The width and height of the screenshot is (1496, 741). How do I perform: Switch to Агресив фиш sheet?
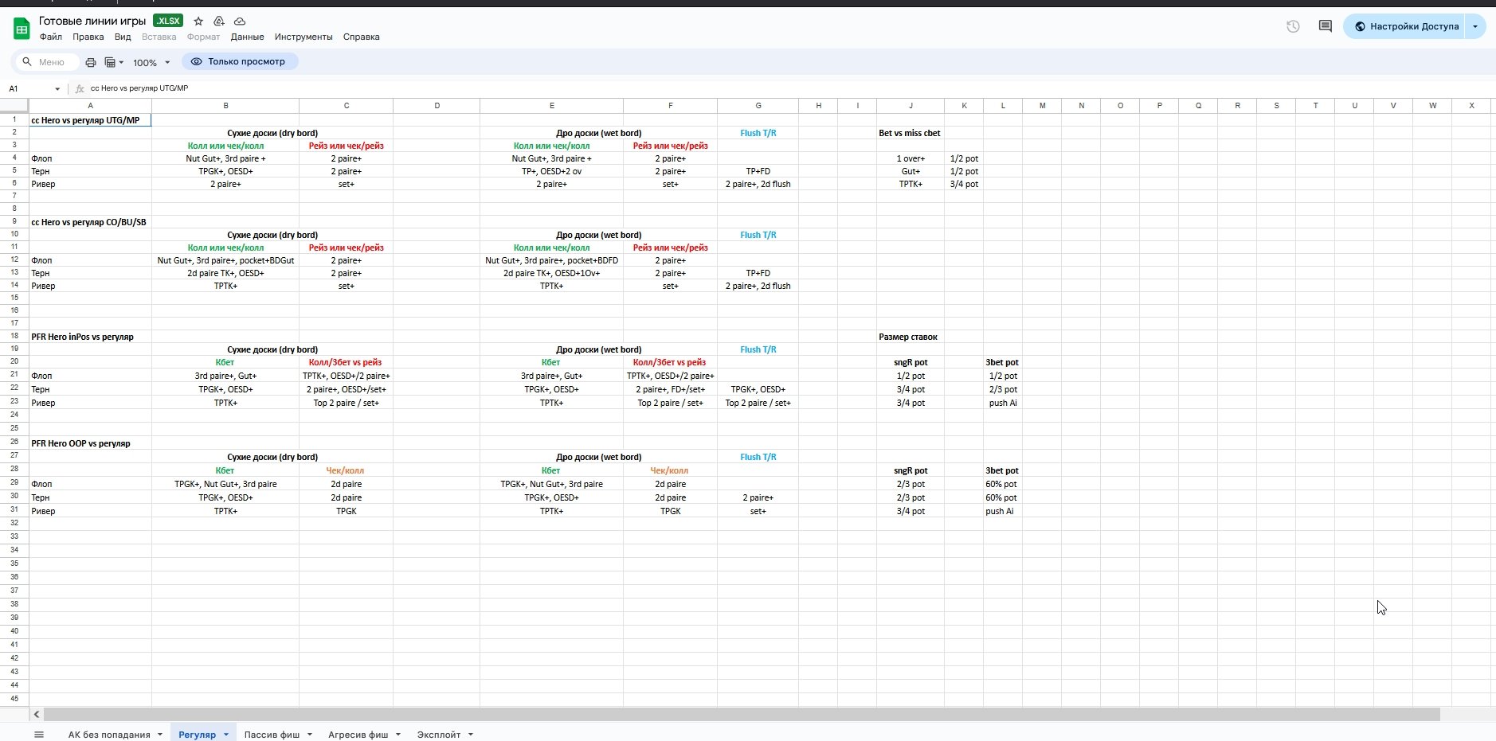358,735
